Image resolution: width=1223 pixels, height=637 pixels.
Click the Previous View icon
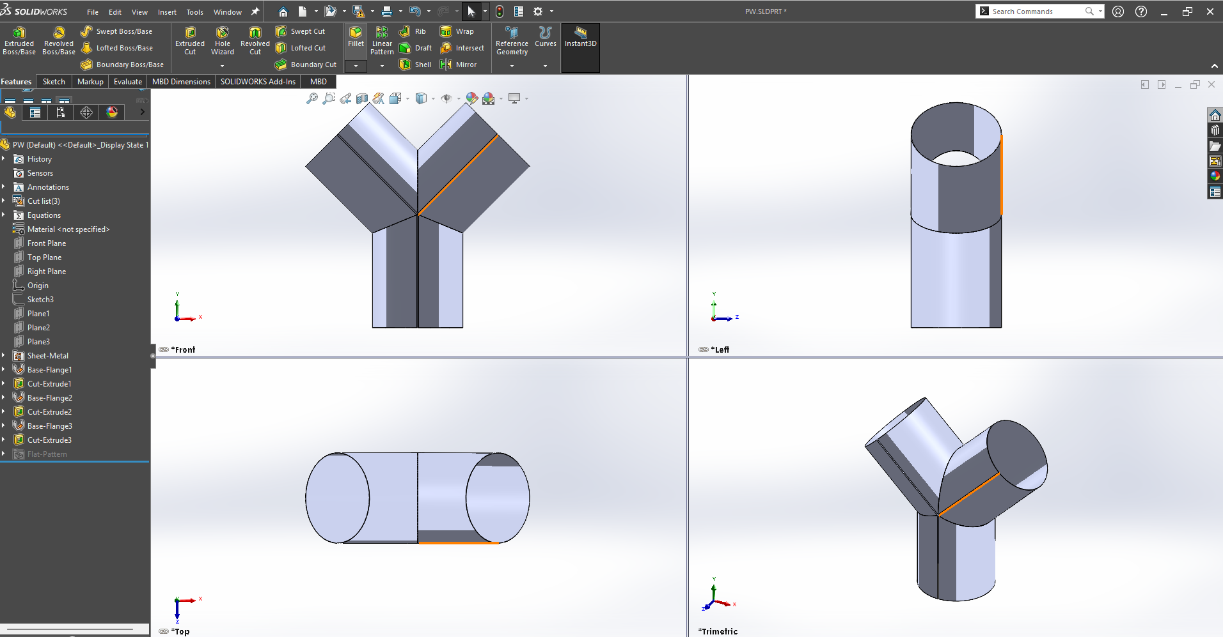345,98
